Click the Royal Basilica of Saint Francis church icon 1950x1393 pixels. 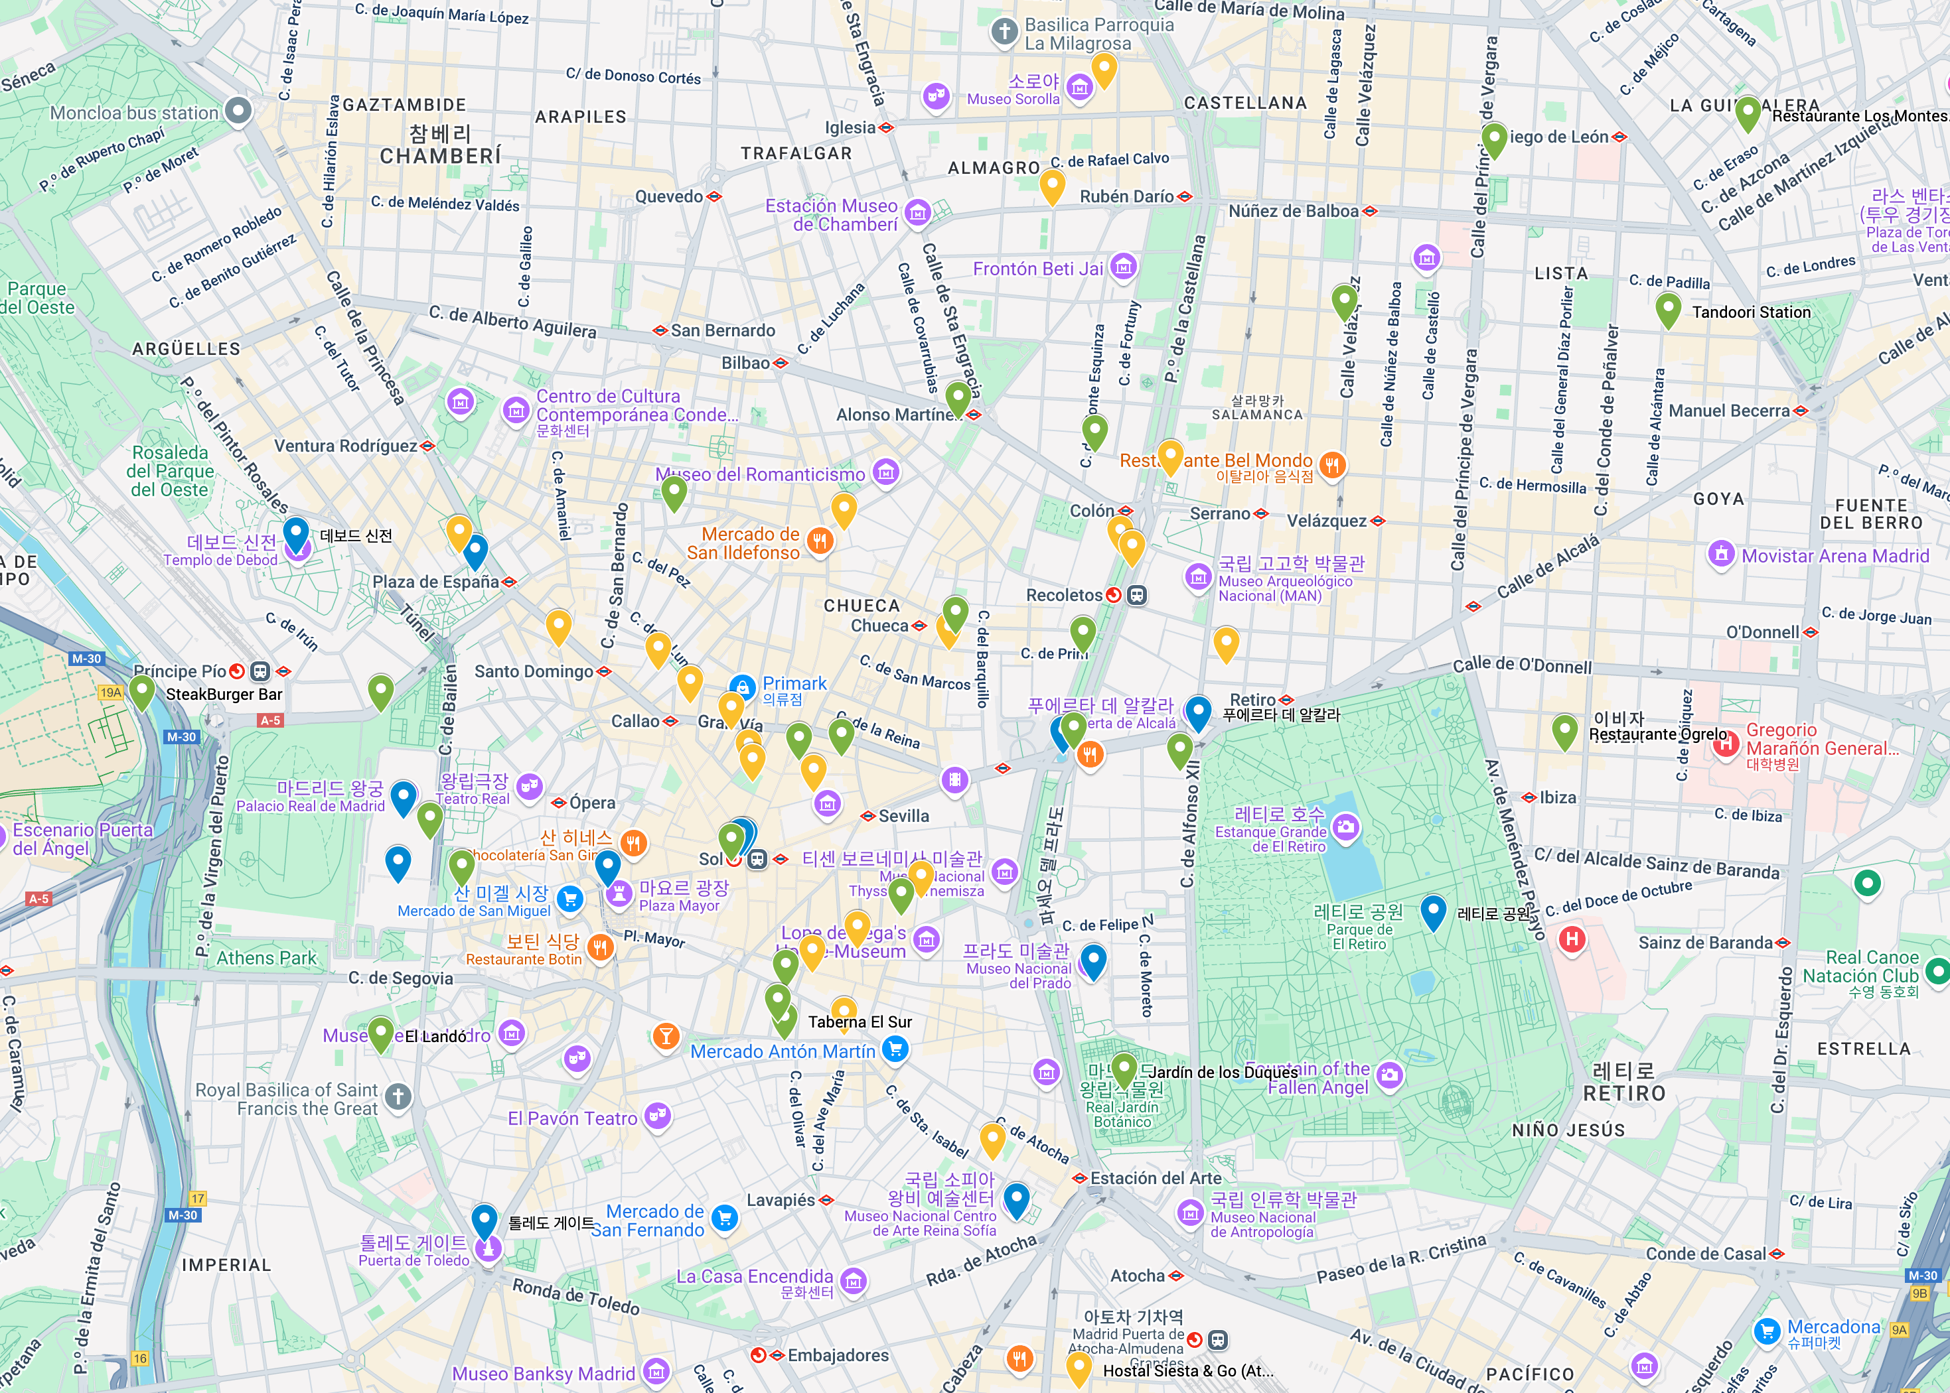[398, 1096]
